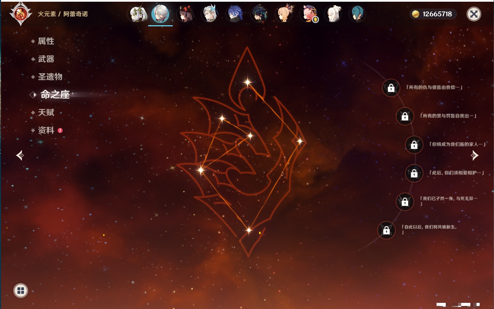494x309 pixels.
Task: Click the gold Mora coin icon
Action: tap(416, 14)
